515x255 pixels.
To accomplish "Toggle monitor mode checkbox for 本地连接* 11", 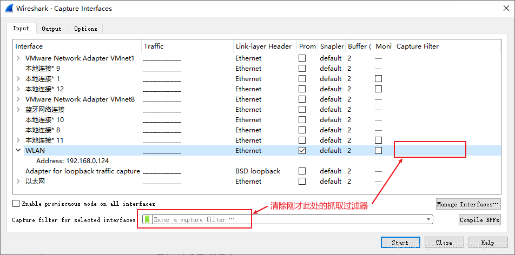I will click(378, 140).
